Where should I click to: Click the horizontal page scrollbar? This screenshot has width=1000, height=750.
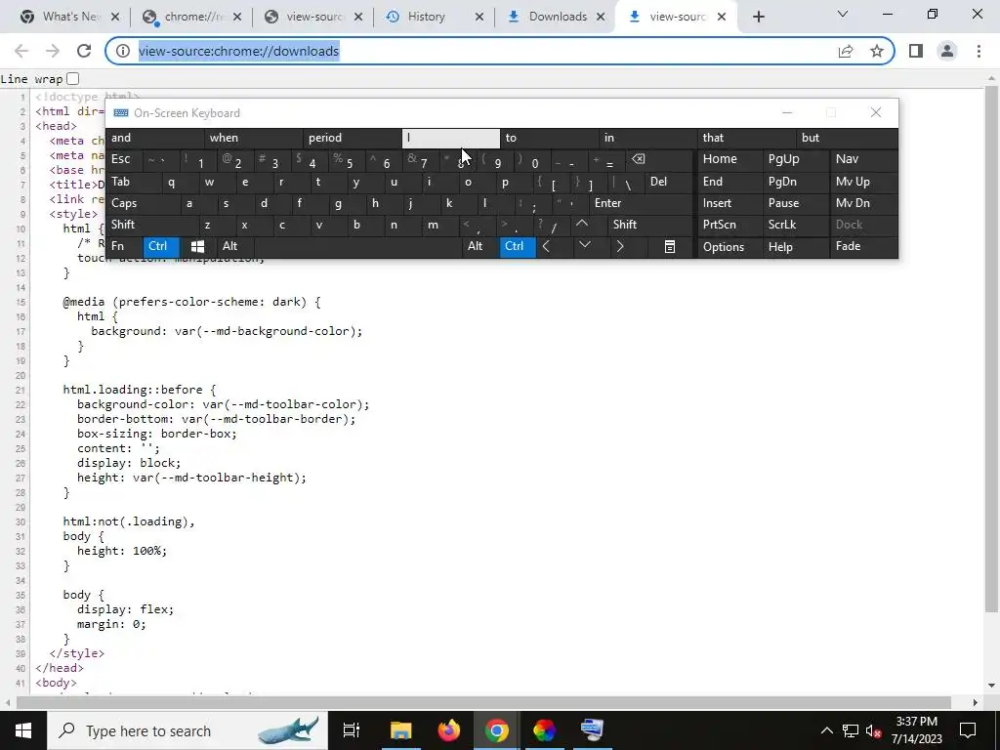click(483, 702)
